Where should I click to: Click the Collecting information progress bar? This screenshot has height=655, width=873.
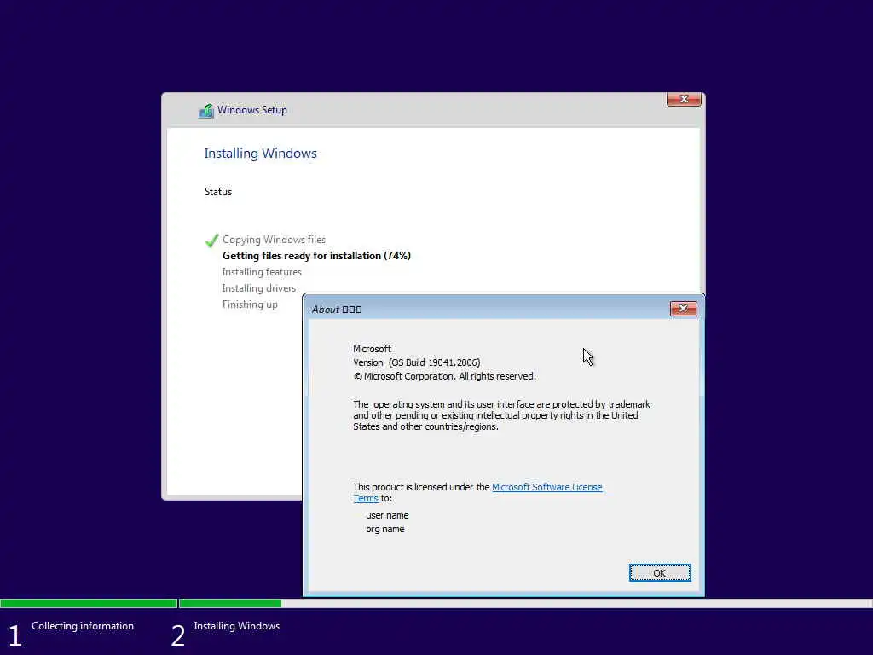tap(89, 603)
